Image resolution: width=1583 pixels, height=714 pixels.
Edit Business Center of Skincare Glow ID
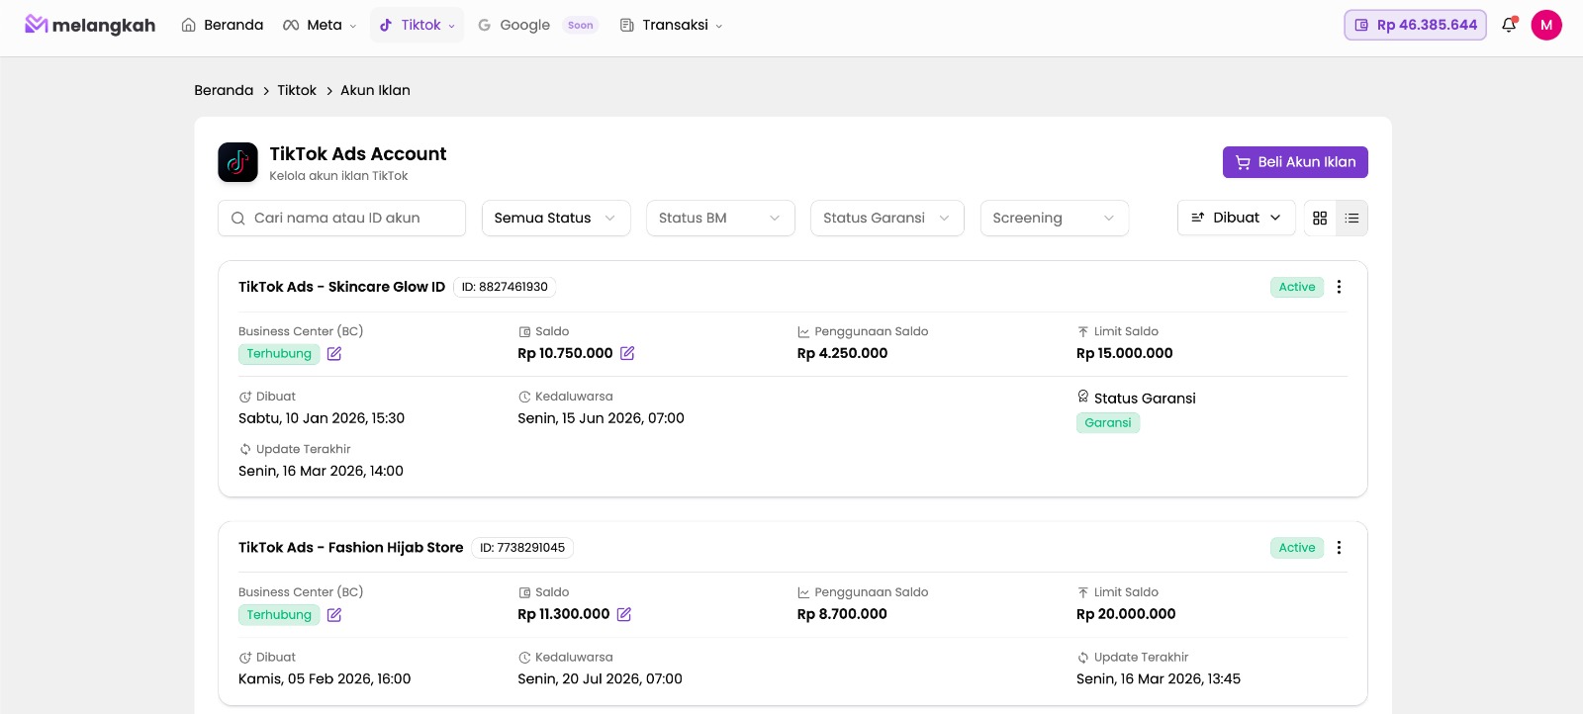[334, 354]
